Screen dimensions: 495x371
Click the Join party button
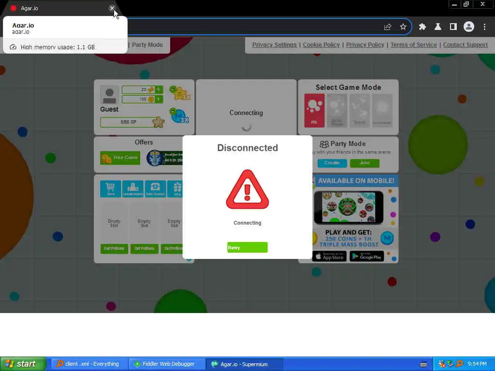(x=364, y=163)
